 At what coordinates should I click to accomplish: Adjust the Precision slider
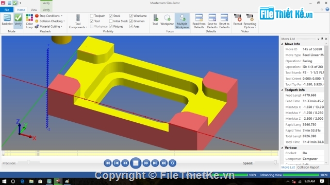[x=29, y=162]
